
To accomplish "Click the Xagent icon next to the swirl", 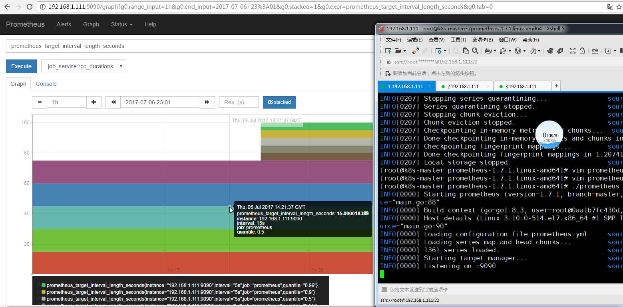I will 560,51.
